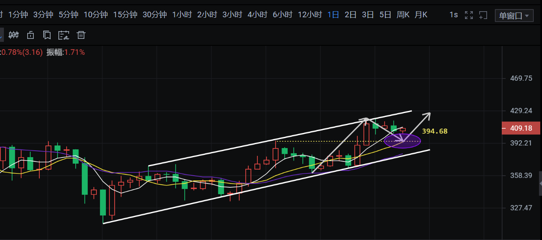The height and width of the screenshot is (240, 542).
Task: Switch to the 3分钟 timeframe
Action: coord(43,15)
